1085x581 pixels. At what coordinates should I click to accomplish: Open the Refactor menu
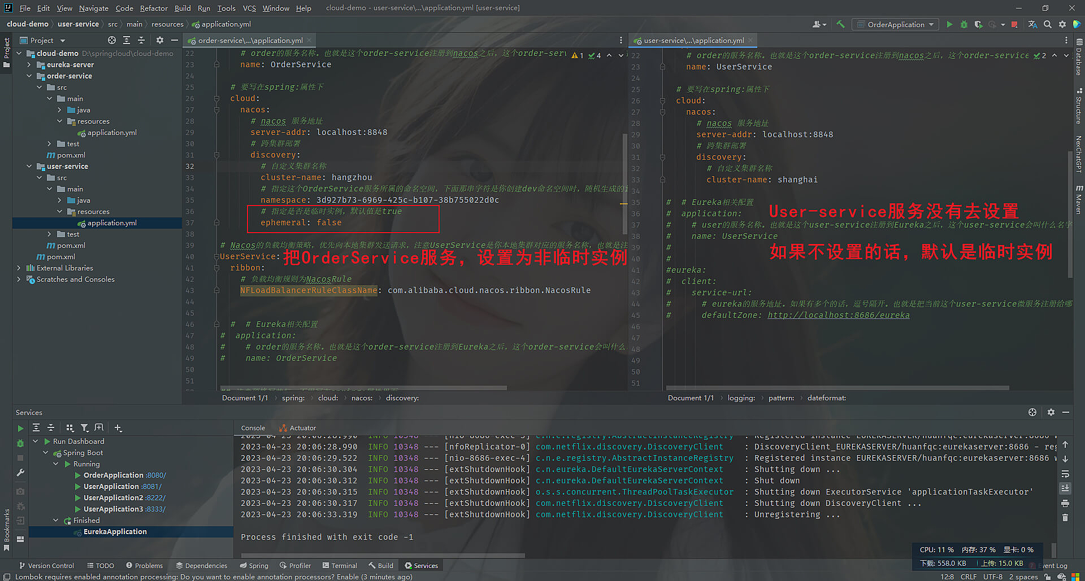(154, 8)
